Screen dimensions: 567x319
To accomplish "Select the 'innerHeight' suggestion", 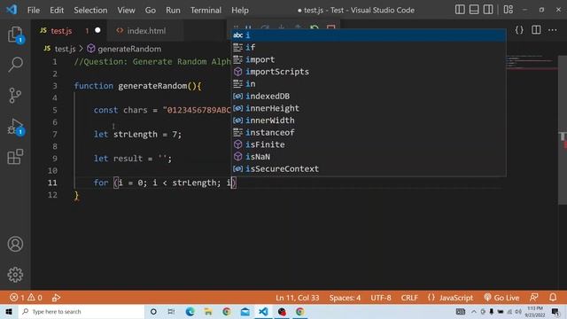I will (x=369, y=108).
